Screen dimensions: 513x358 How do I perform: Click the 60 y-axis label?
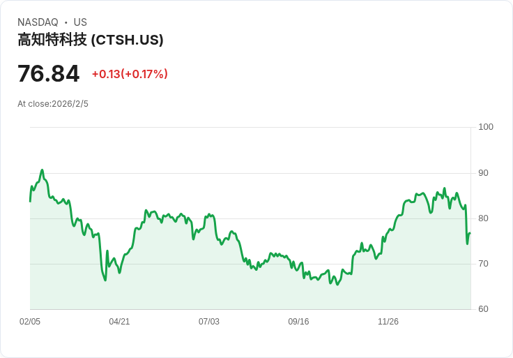pos(484,309)
